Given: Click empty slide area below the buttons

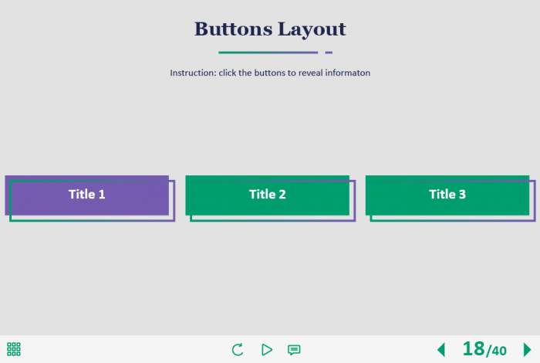Looking at the screenshot, I should [270, 278].
